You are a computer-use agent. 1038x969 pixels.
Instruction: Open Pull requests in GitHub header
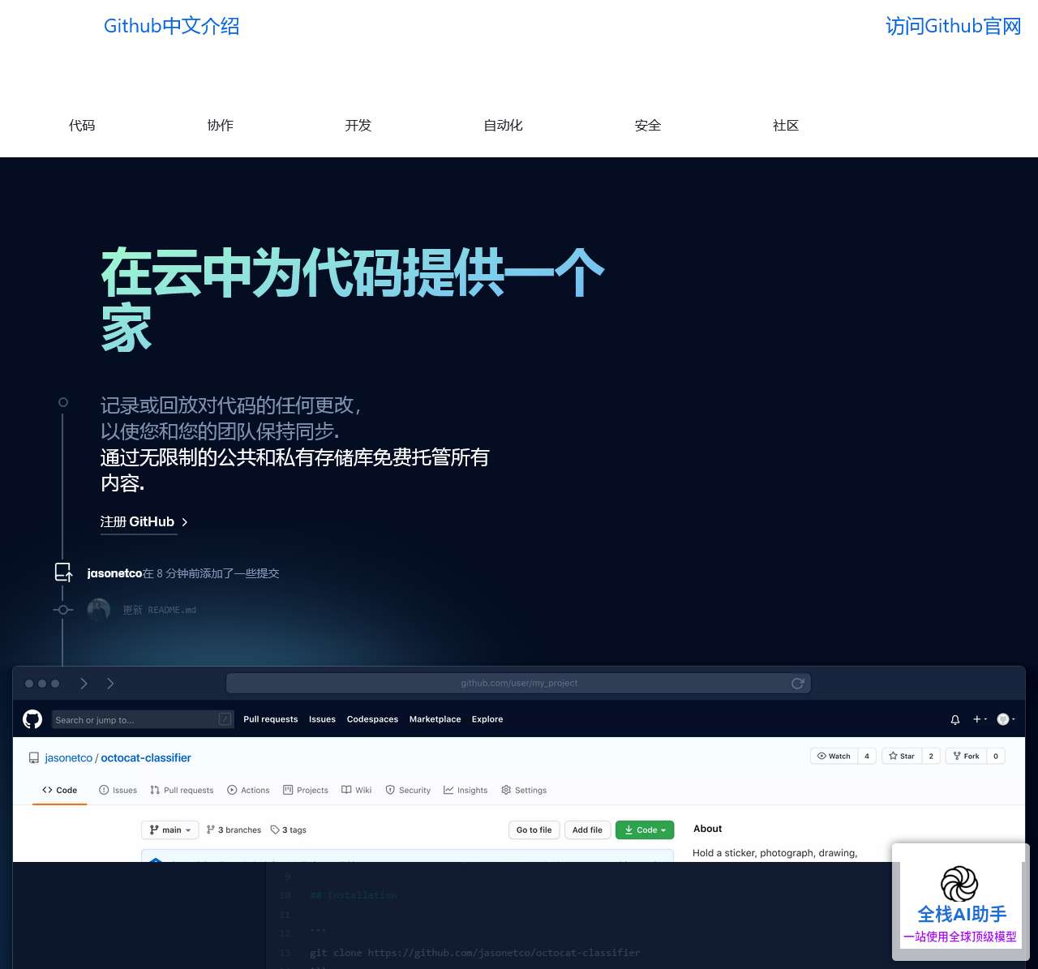click(270, 719)
